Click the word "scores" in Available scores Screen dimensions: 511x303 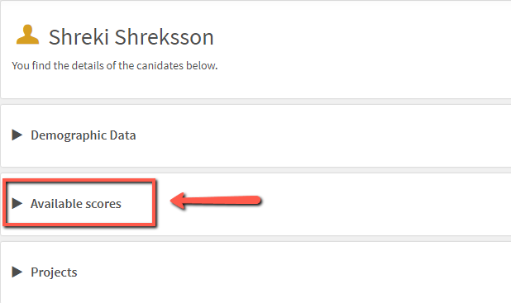103,204
